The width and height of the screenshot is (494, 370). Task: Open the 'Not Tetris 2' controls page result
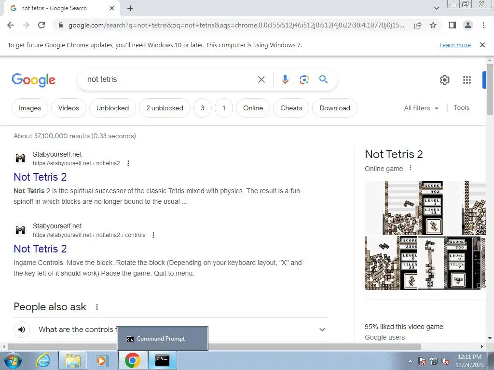40,249
